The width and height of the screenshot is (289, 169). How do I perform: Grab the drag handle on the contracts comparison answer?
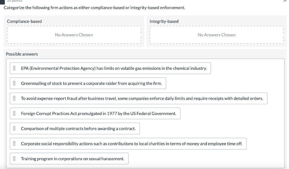pos(14,128)
